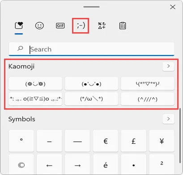Select the kaomoji ;-) tab

click(81, 26)
